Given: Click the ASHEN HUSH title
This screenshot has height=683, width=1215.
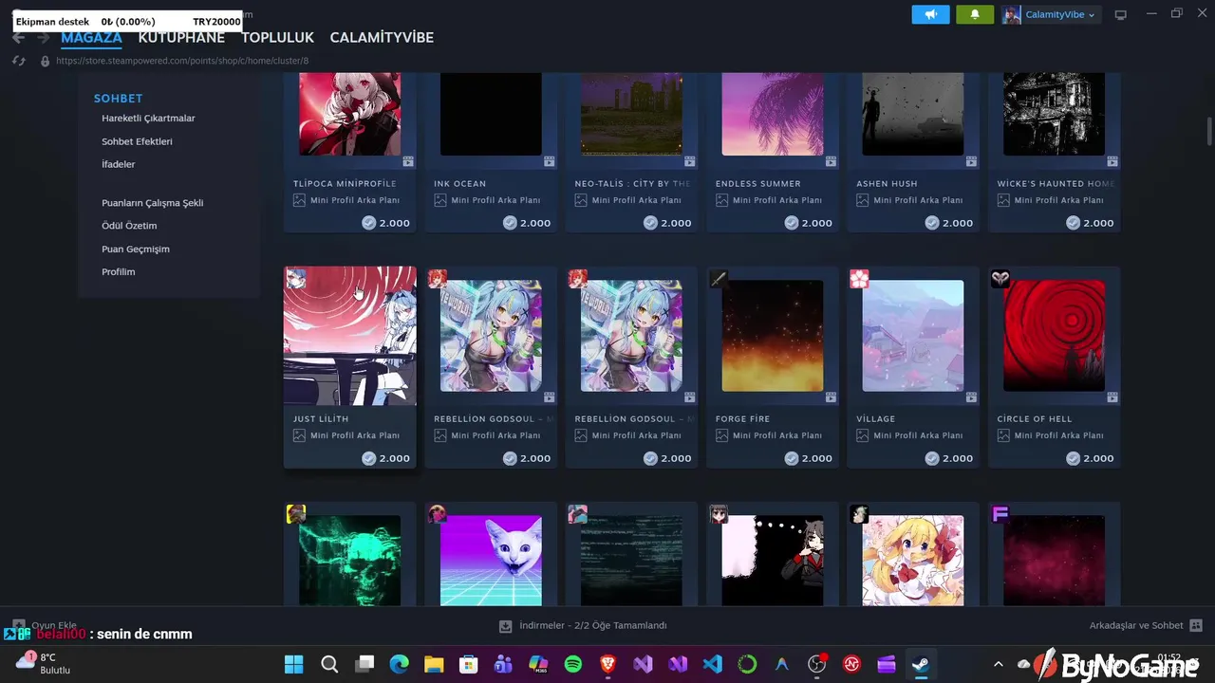Looking at the screenshot, I should pos(887,184).
